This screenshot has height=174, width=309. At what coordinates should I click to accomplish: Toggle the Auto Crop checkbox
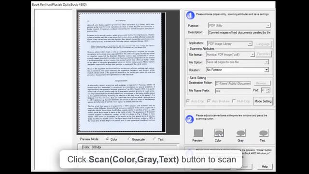click(x=188, y=101)
